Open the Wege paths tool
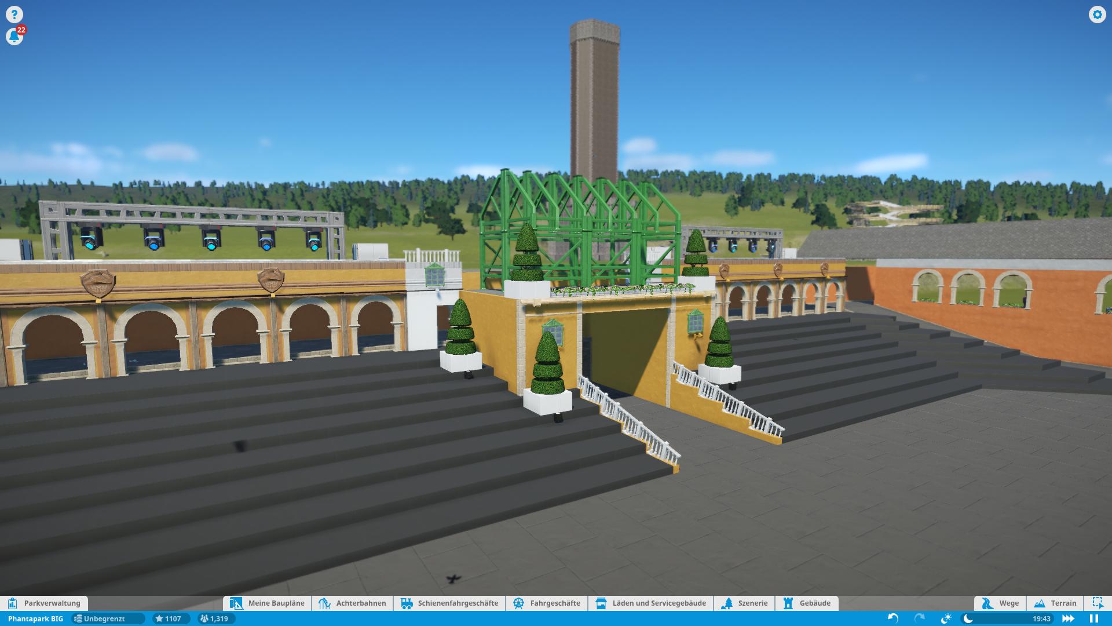 pyautogui.click(x=1000, y=603)
